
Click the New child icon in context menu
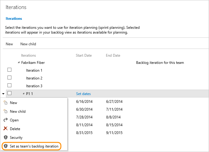(5, 111)
